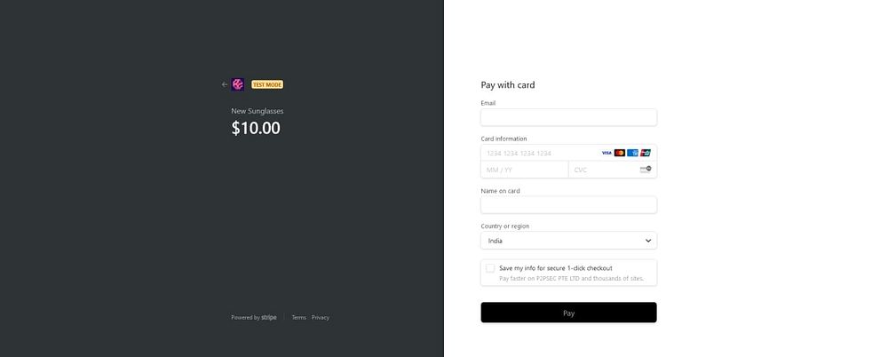Image resolution: width=888 pixels, height=357 pixels.
Task: Click the Visa card brand icon
Action: pos(607,153)
